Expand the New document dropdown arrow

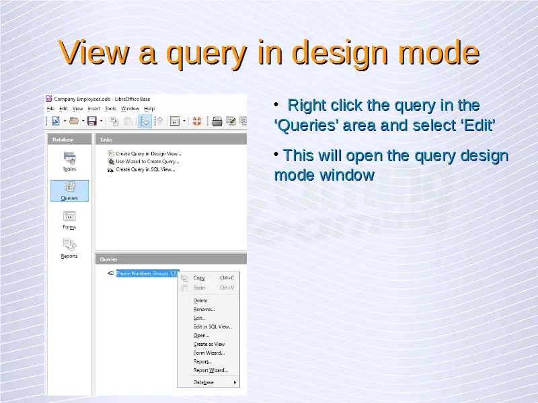pyautogui.click(x=64, y=122)
